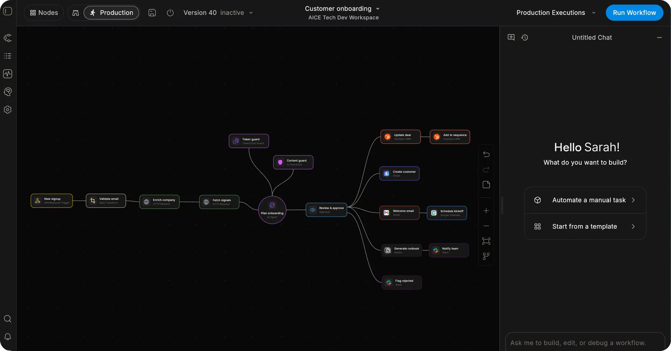Toggle the left sidebar panel icon
Screen dimensions: 671x351
click(8, 11)
